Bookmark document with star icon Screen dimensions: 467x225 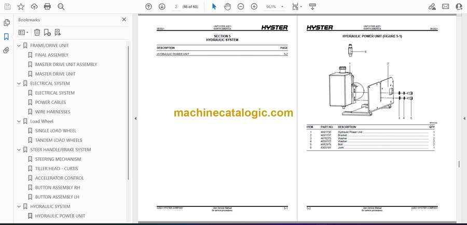[x=21, y=7]
